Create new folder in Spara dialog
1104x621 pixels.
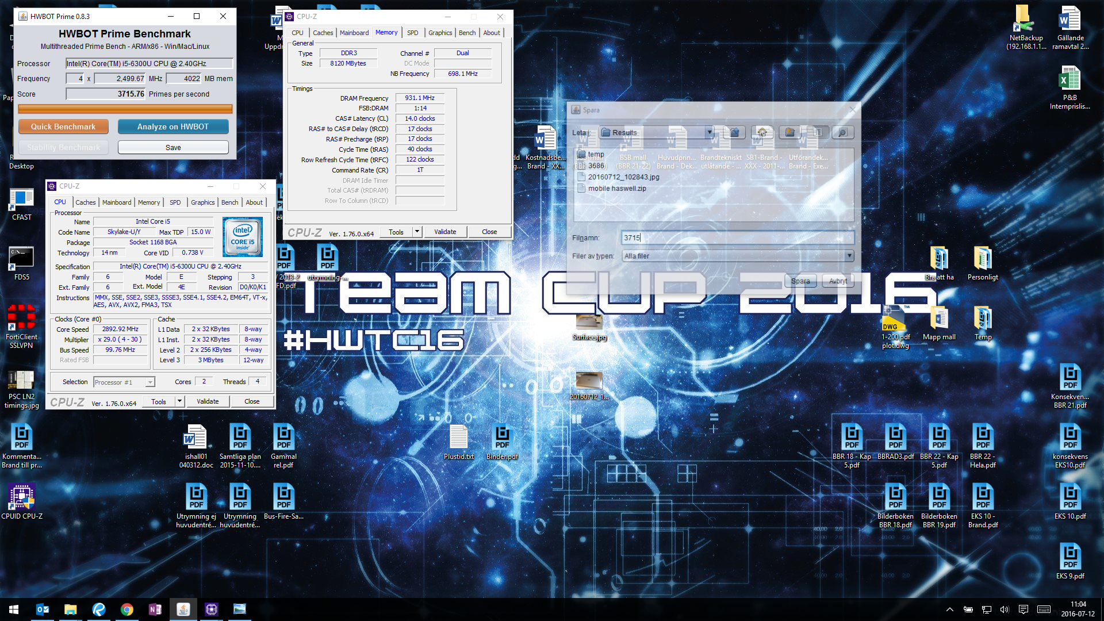pyautogui.click(x=790, y=133)
